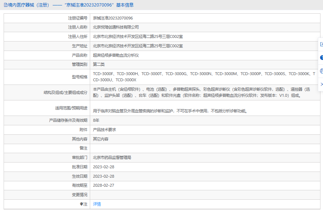
Task: Click the address value in the 注册人住所 row
Action: coord(138,36)
